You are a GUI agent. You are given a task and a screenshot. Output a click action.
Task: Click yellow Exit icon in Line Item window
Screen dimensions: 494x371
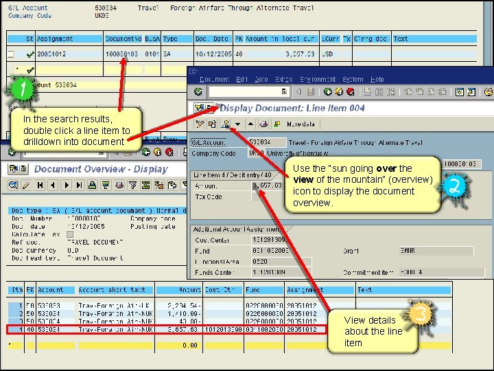tap(339, 92)
